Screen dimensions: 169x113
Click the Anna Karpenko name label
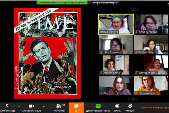point(148,32)
